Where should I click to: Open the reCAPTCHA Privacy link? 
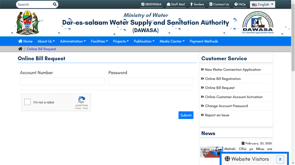point(78,108)
